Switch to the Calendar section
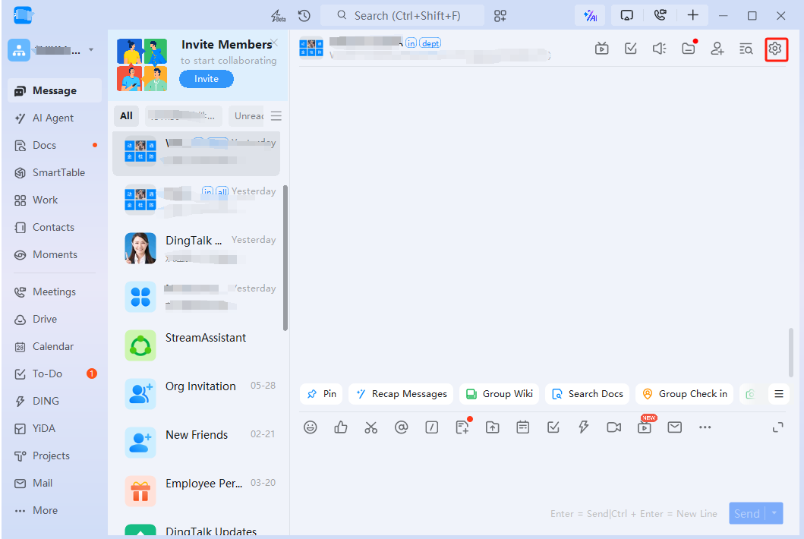Image resolution: width=804 pixels, height=539 pixels. tap(53, 346)
